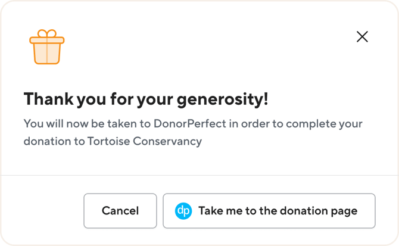Click the orange gift box icon
Screen dimensions: 399x246
coord(46,47)
